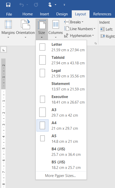Click the Redo circular arrow icon

(x=36, y=5)
